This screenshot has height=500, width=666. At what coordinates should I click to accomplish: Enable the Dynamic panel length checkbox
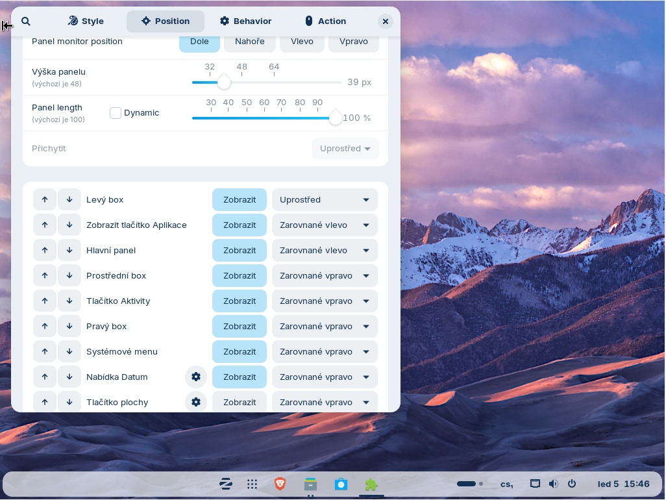(x=116, y=113)
